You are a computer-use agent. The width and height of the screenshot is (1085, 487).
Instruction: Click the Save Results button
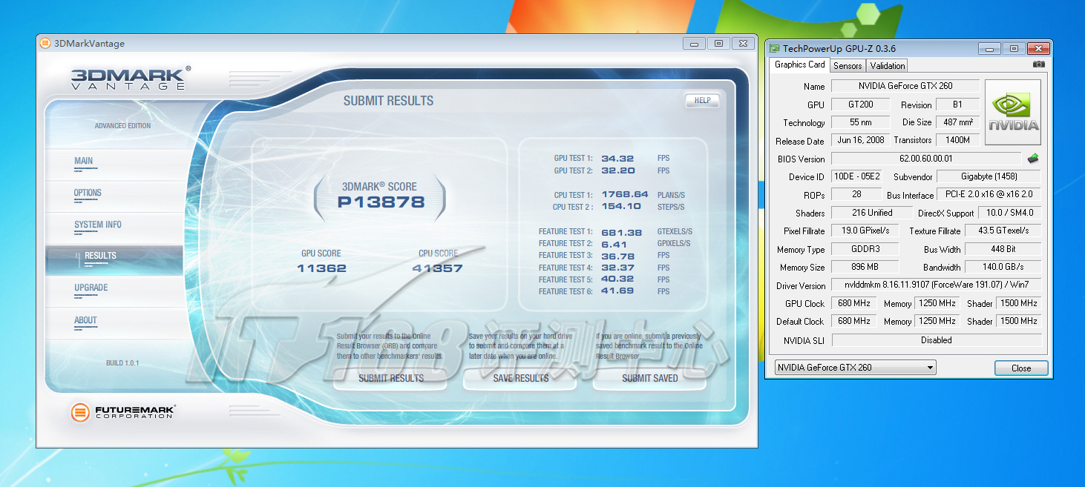[520, 378]
